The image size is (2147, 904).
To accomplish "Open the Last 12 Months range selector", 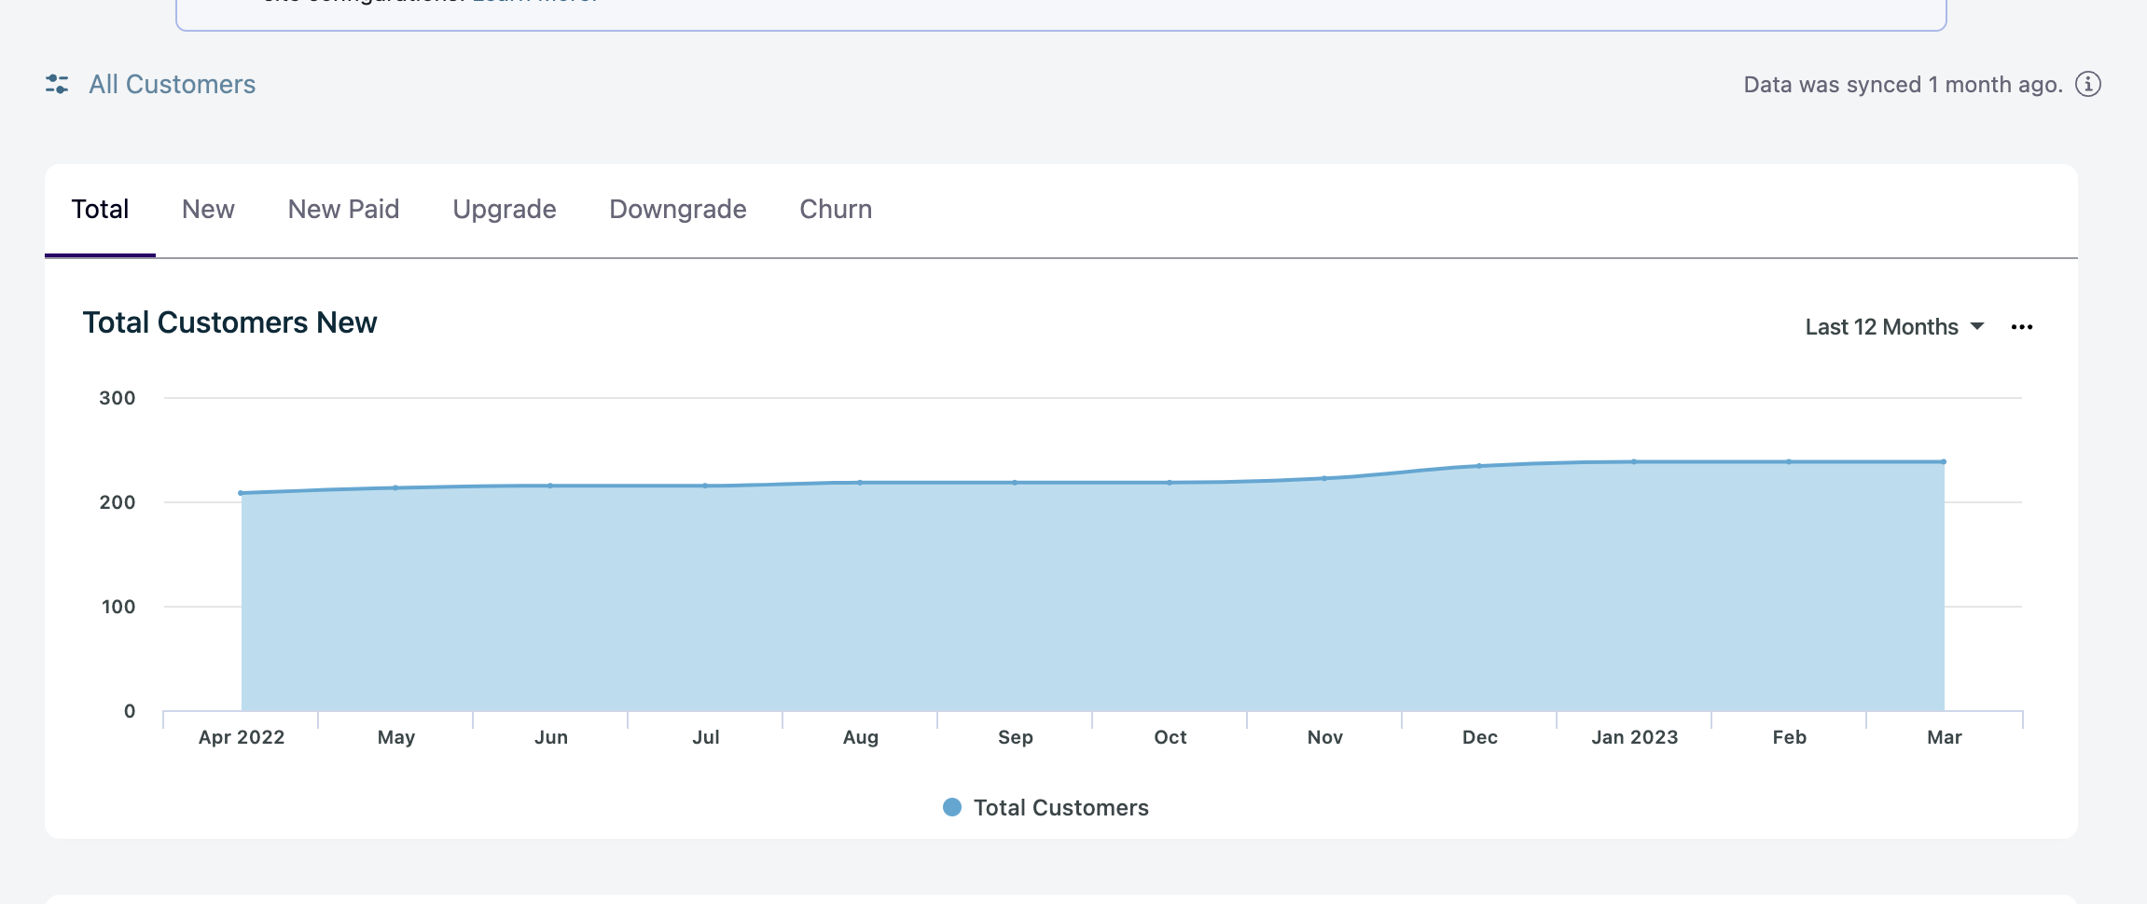I will [1881, 327].
